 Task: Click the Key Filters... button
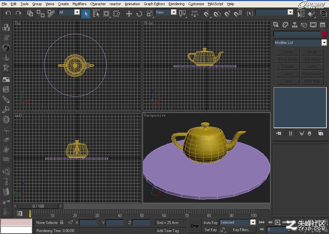[x=242, y=230]
